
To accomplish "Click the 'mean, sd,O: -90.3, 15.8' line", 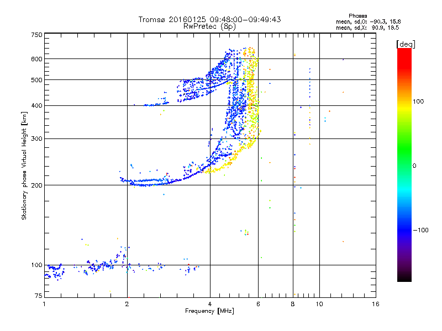I will pos(368,22).
